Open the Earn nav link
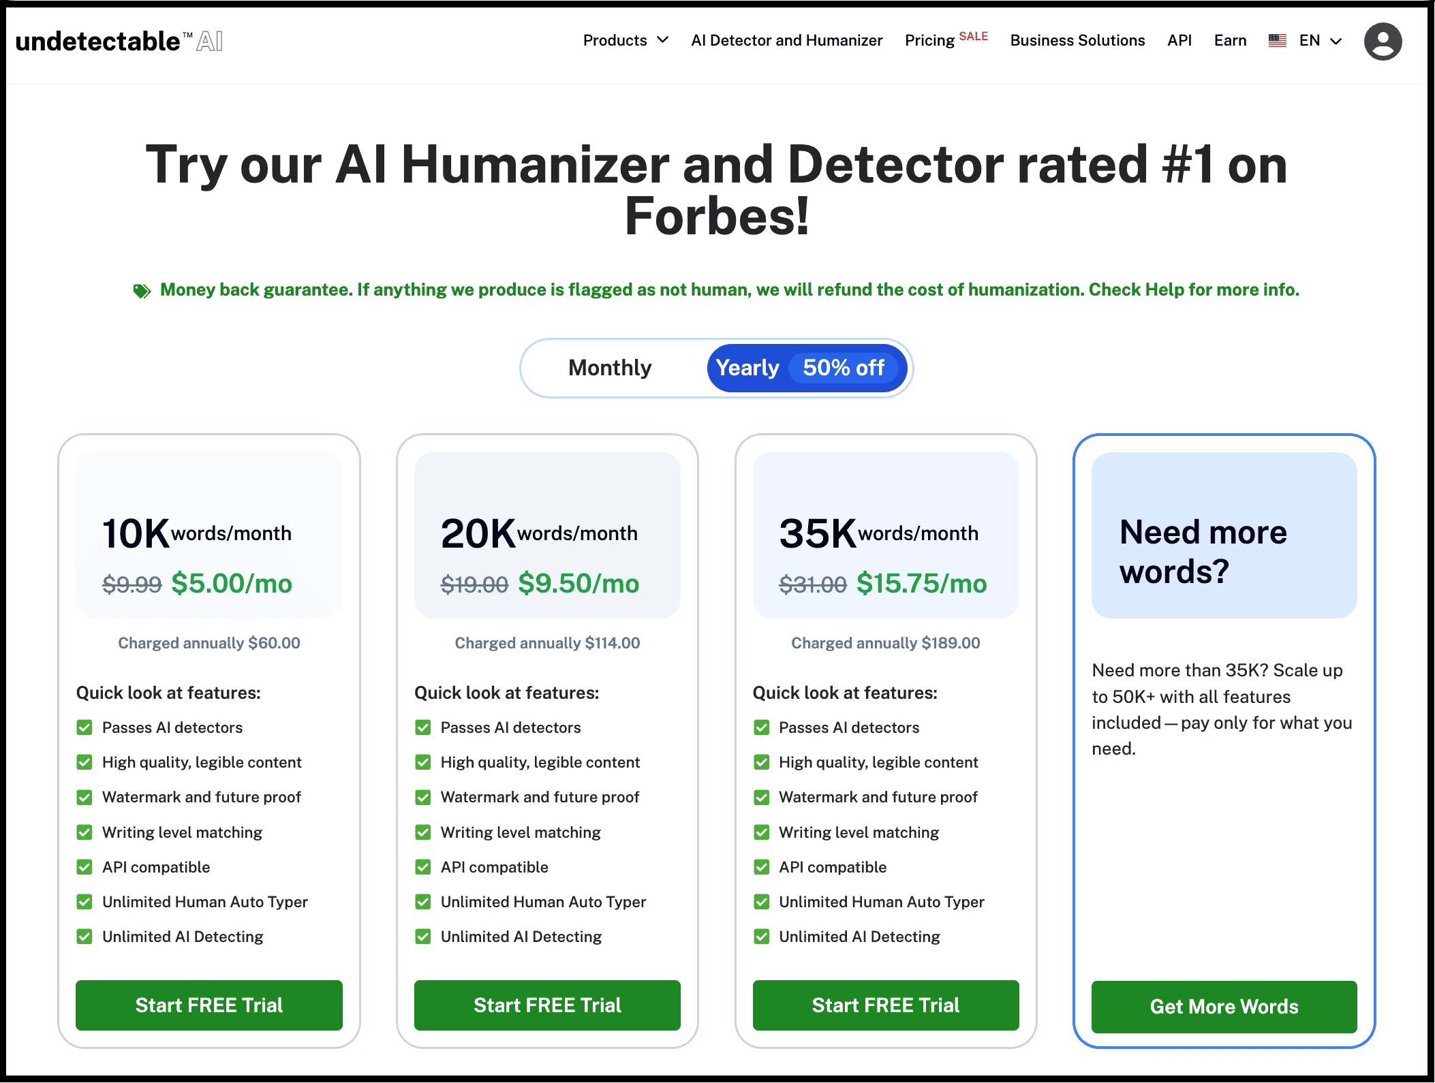The image size is (1435, 1083). pos(1230,40)
